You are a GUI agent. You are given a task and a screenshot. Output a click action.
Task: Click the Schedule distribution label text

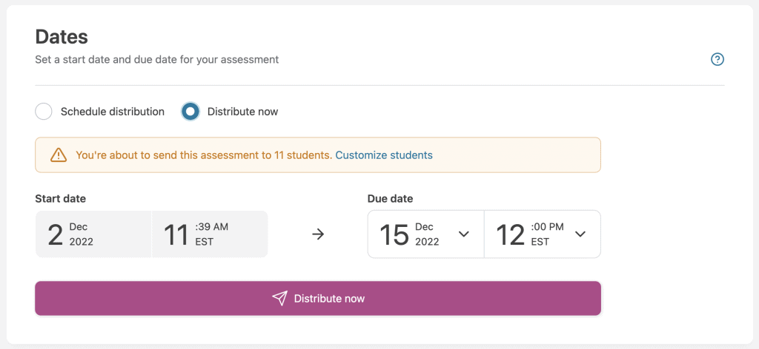[x=112, y=112]
